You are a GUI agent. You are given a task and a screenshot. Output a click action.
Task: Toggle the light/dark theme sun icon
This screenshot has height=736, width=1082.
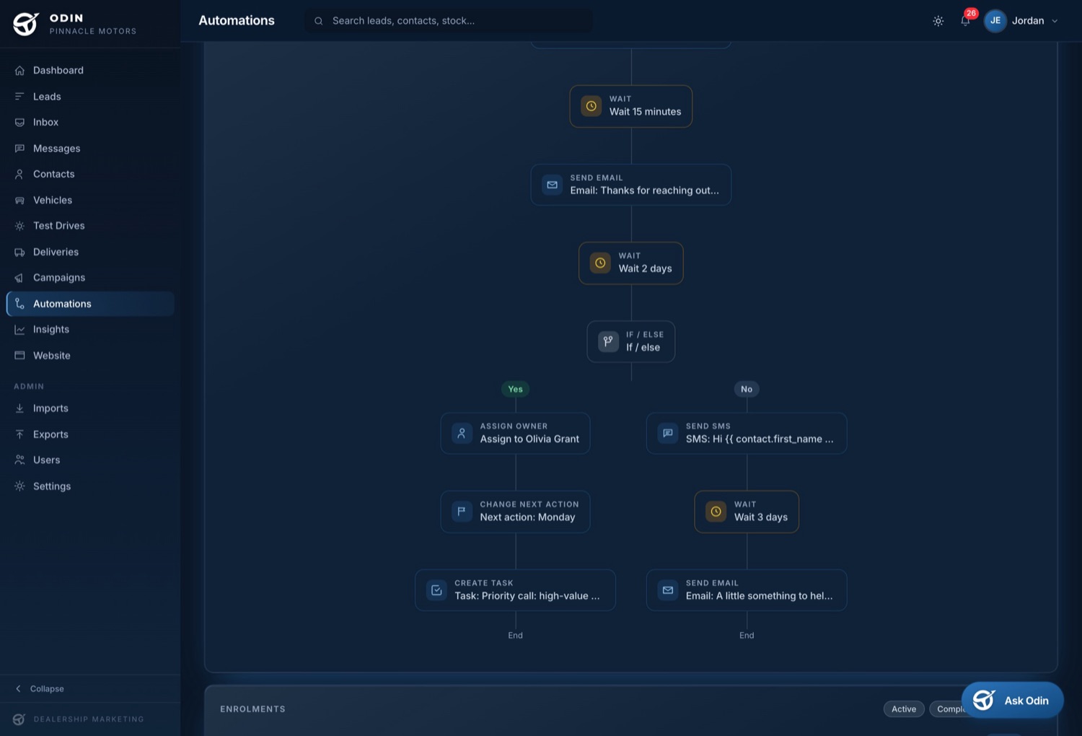click(x=938, y=21)
